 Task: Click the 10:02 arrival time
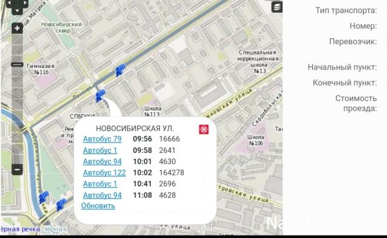[143, 172]
